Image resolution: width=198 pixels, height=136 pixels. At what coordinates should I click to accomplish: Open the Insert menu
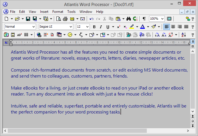click(x=44, y=12)
